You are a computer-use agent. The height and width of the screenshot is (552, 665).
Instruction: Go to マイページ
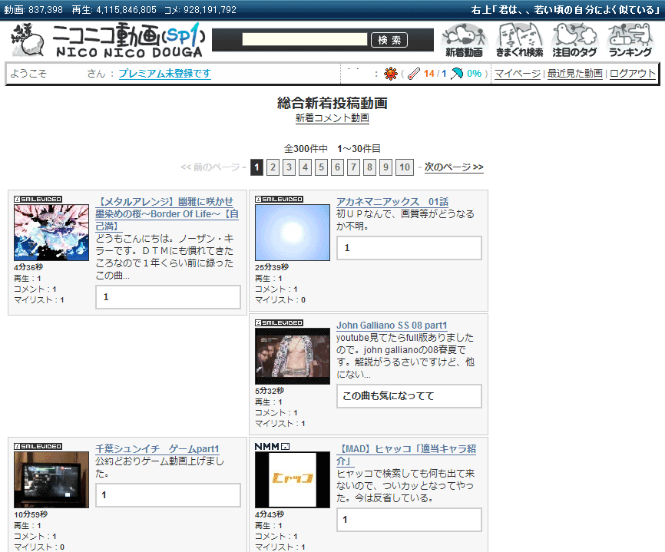(x=518, y=74)
